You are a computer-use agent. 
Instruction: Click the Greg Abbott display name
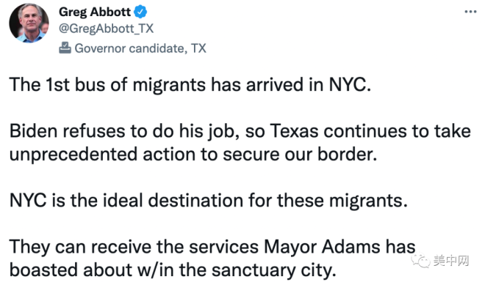click(x=95, y=12)
